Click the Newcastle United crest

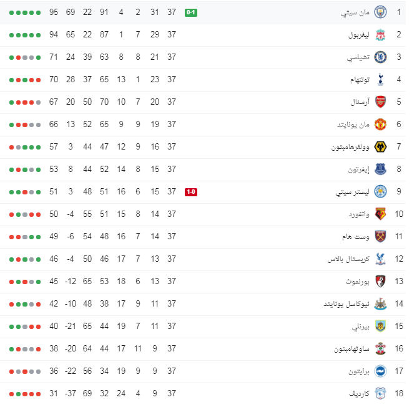(380, 304)
